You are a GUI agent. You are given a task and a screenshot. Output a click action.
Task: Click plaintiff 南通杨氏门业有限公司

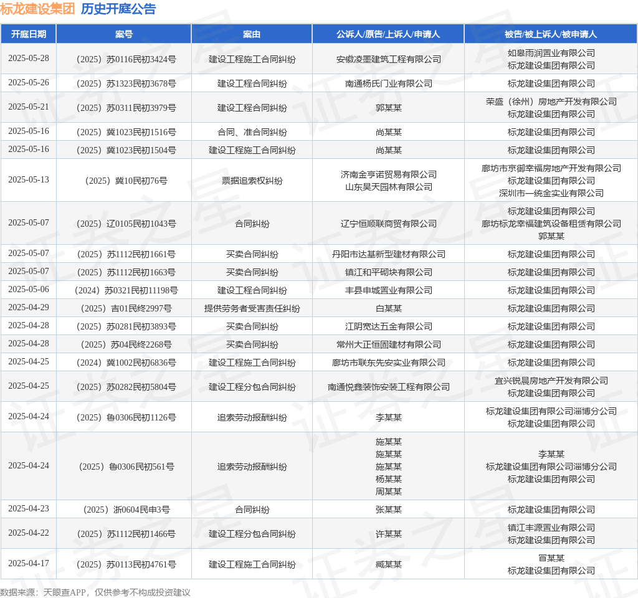pyautogui.click(x=389, y=84)
